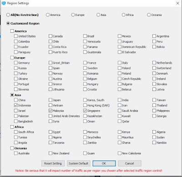Check the France checkbox
The image size is (182, 177).
(x=85, y=63)
